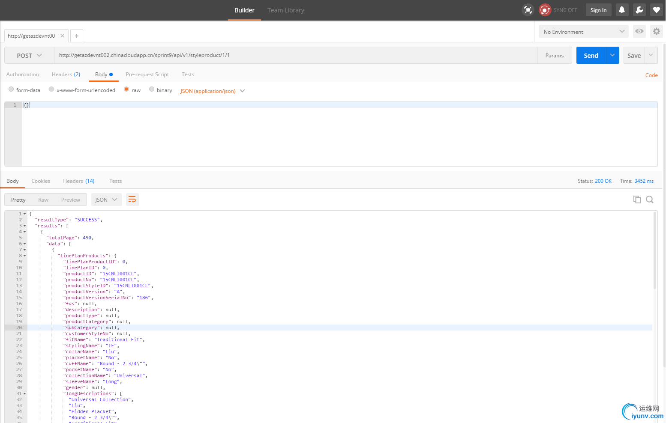Open the interceptor satellite icon

528,10
